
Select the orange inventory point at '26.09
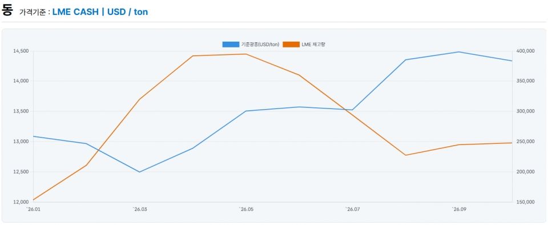[x=459, y=144]
